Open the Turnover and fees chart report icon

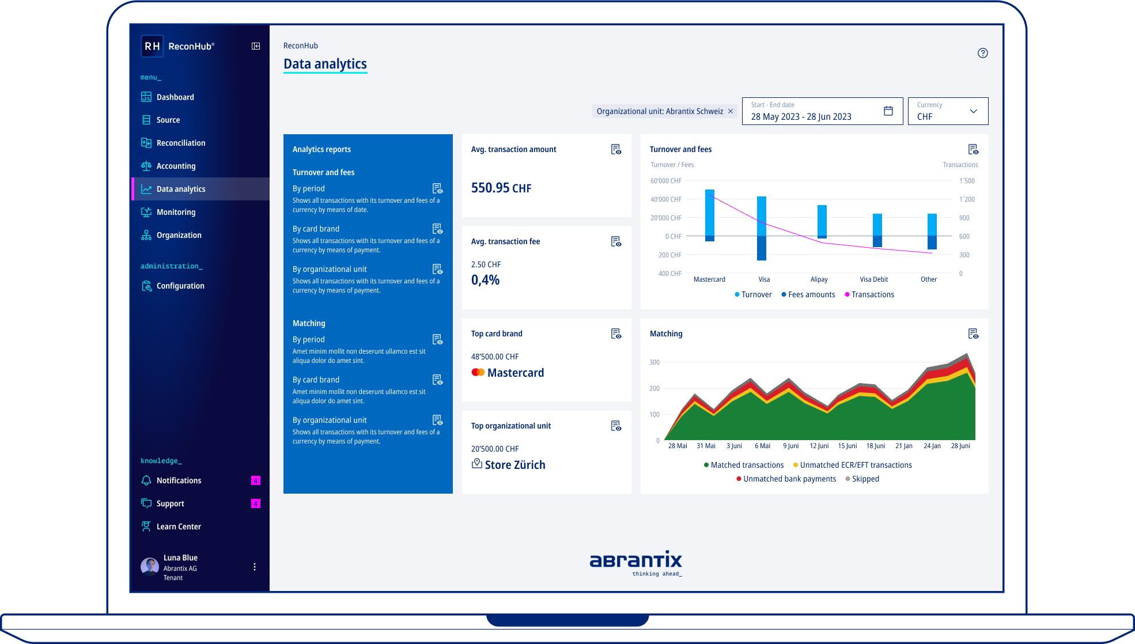coord(974,149)
